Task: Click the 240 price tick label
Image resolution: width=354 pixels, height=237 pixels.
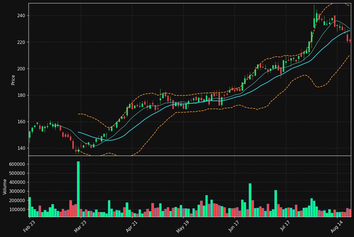Action: tap(21, 15)
